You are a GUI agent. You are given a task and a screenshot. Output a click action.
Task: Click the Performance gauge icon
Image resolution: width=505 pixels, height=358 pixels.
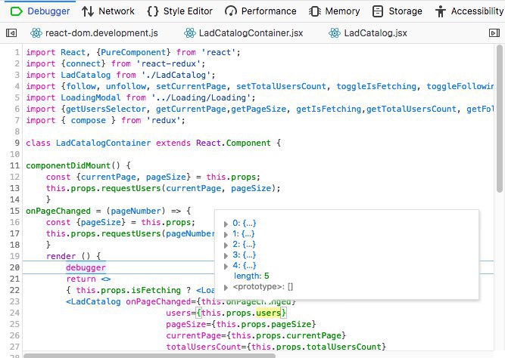[x=231, y=11]
